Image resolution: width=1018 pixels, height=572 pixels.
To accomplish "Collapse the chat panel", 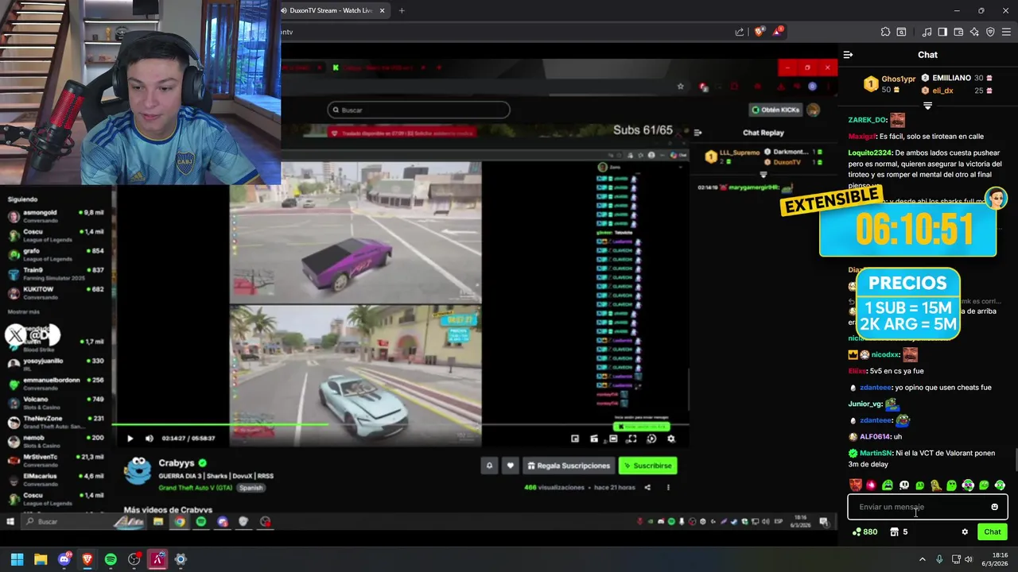I will click(x=848, y=55).
